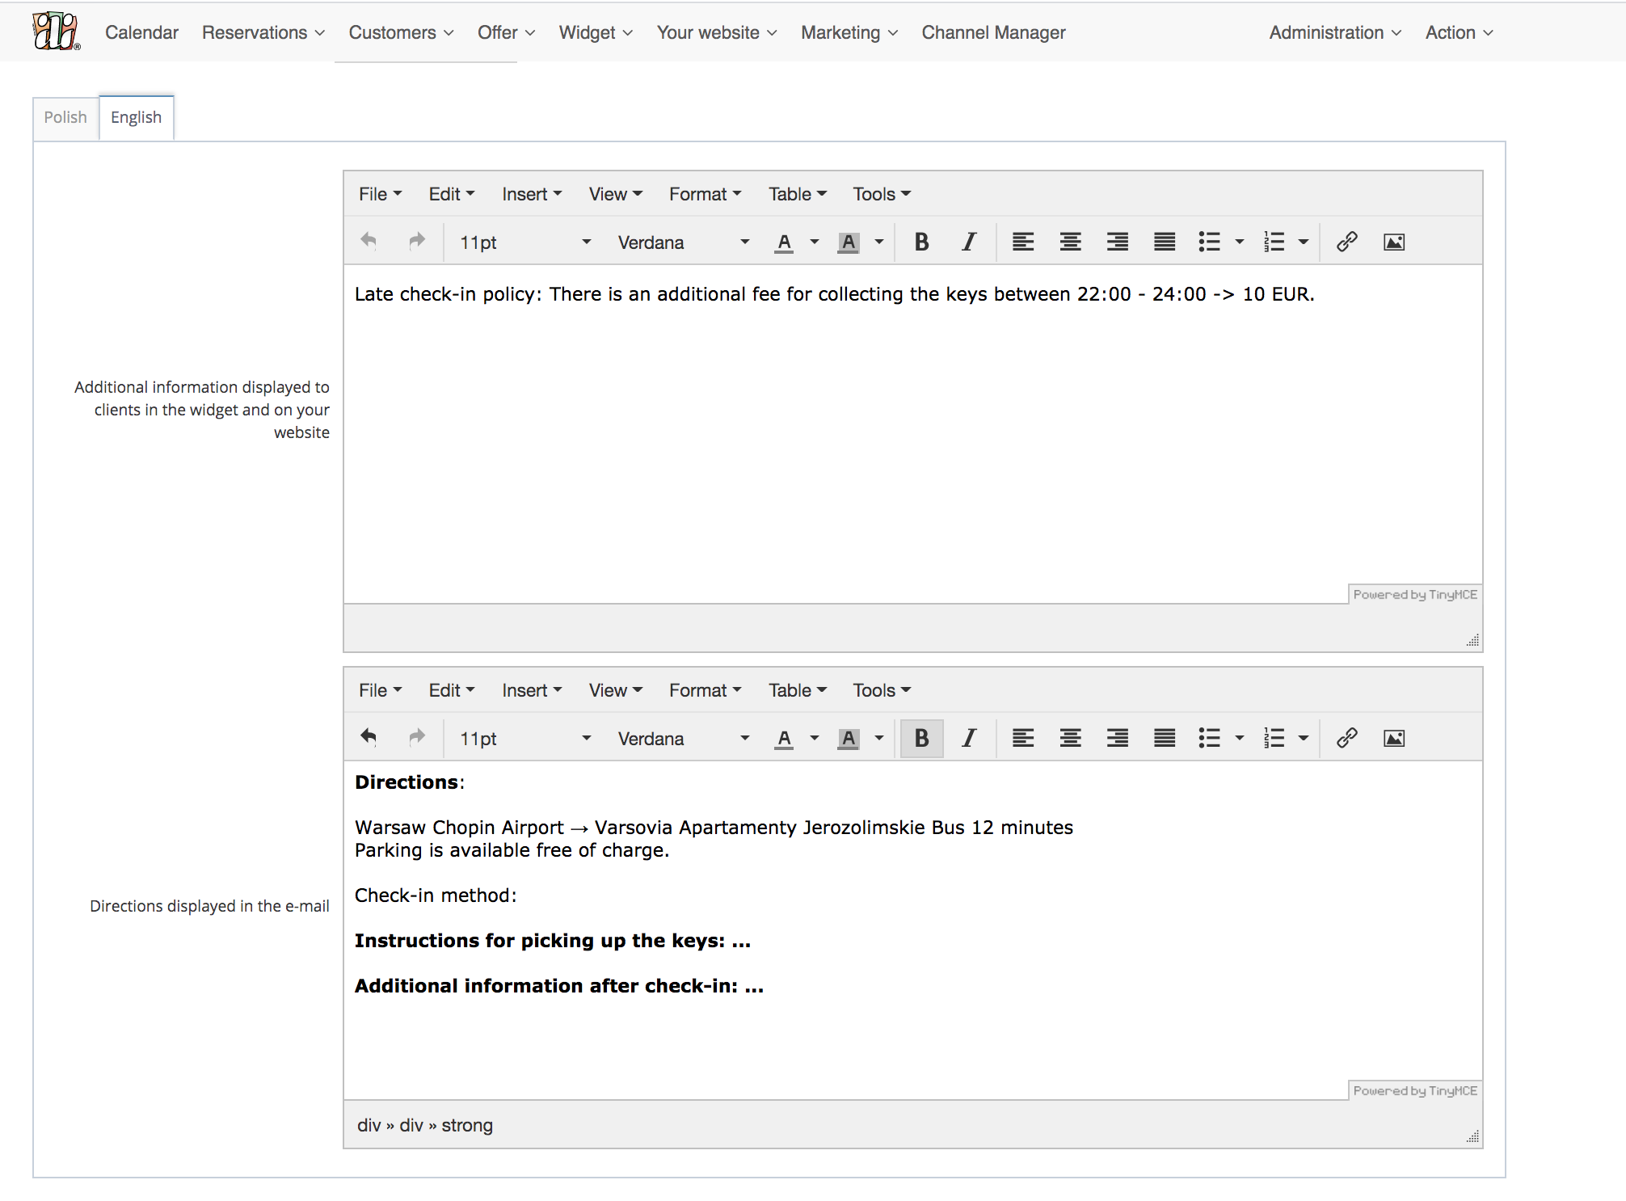This screenshot has width=1626, height=1201.
Task: Toggle the active Bold button in the lower editor
Action: tap(921, 738)
